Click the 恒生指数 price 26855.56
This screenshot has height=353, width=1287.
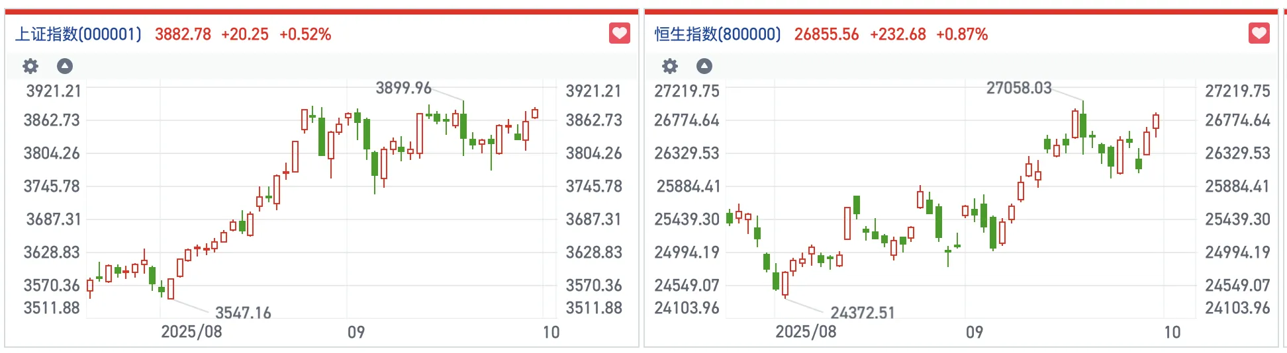pos(826,34)
